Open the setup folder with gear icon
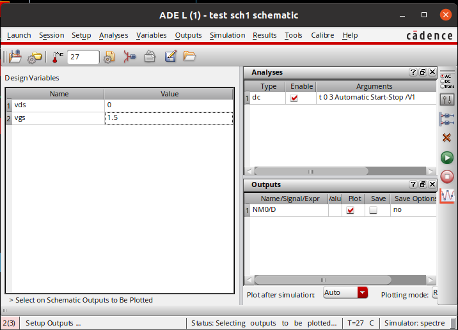The width and height of the screenshot is (458, 330). click(x=35, y=57)
